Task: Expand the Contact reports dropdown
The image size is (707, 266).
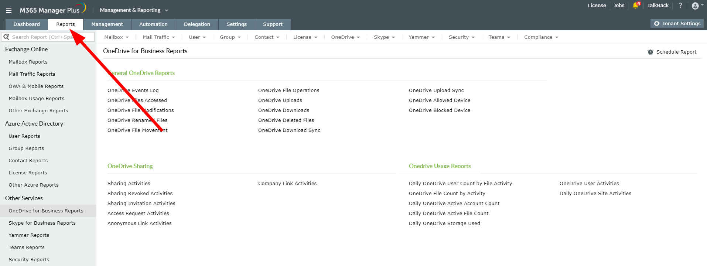Action: point(267,37)
